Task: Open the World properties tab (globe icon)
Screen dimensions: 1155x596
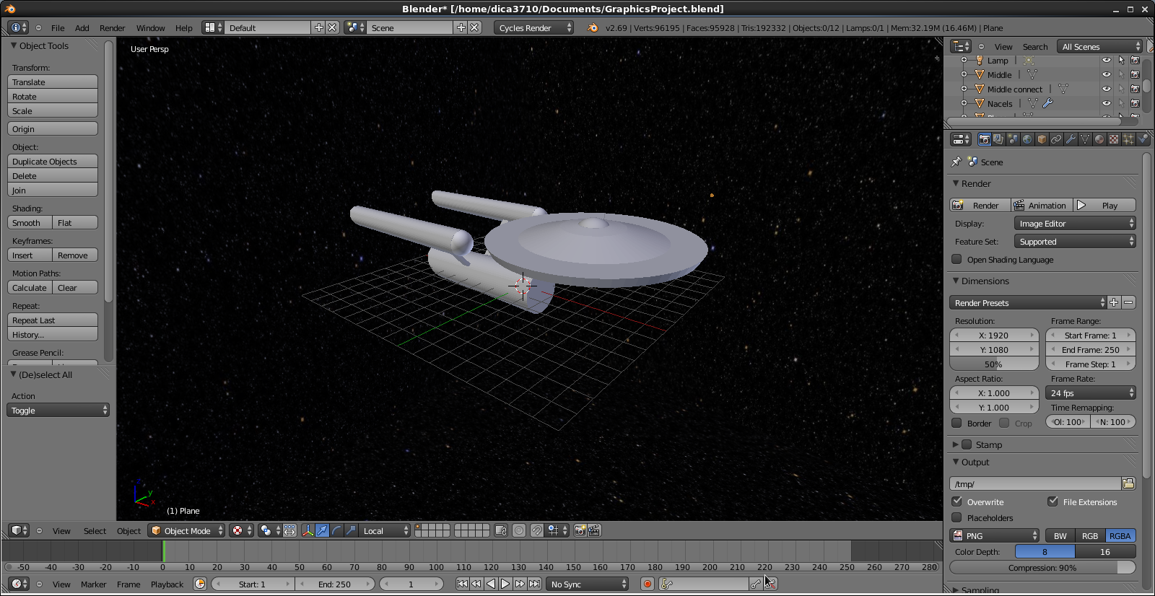Action: tap(1027, 139)
